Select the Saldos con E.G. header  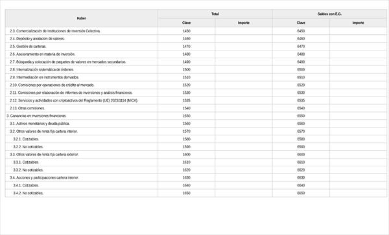[x=329, y=14]
